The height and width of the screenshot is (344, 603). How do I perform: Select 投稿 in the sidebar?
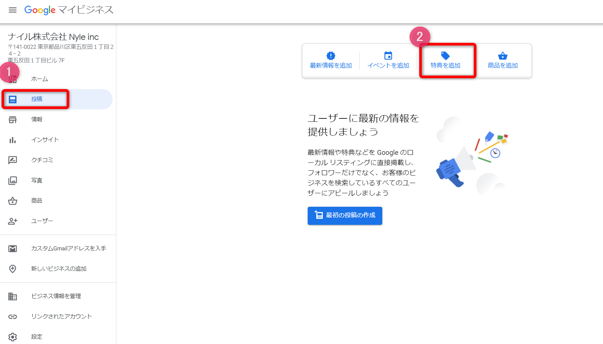[56, 99]
